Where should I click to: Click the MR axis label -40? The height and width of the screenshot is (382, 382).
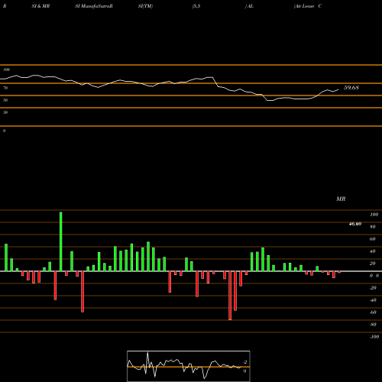373,300
